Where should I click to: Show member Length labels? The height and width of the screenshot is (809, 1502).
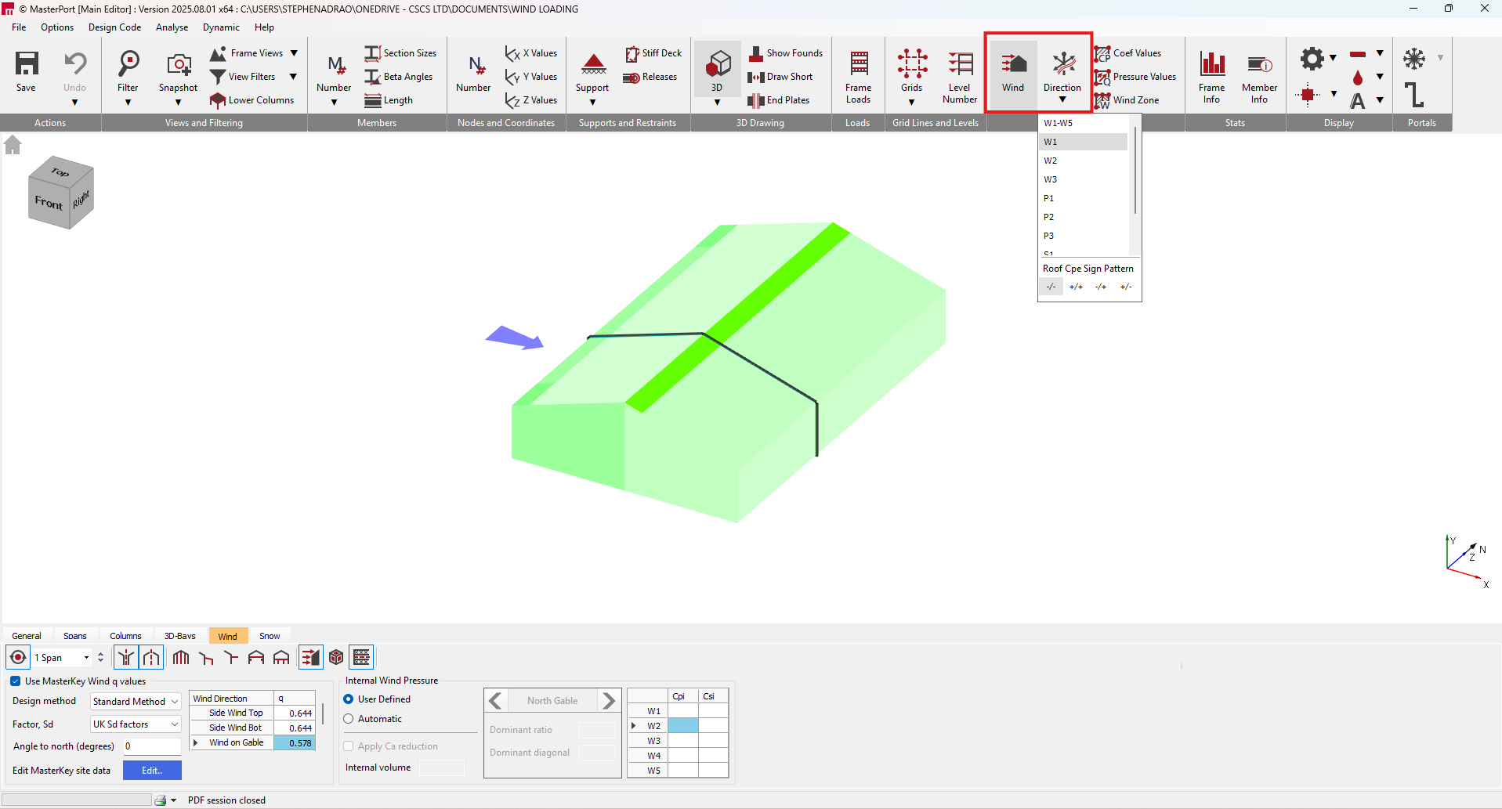(389, 100)
